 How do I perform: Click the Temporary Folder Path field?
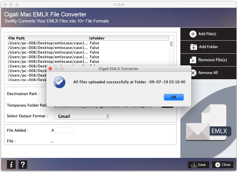coord(103,107)
